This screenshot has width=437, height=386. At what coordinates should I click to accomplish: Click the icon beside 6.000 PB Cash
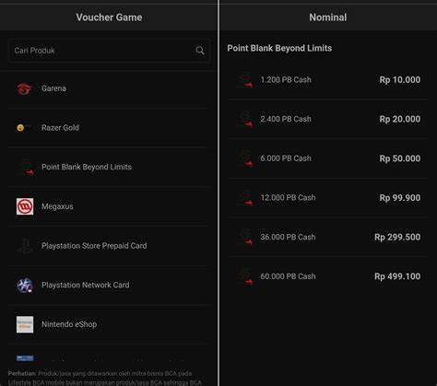coord(245,158)
